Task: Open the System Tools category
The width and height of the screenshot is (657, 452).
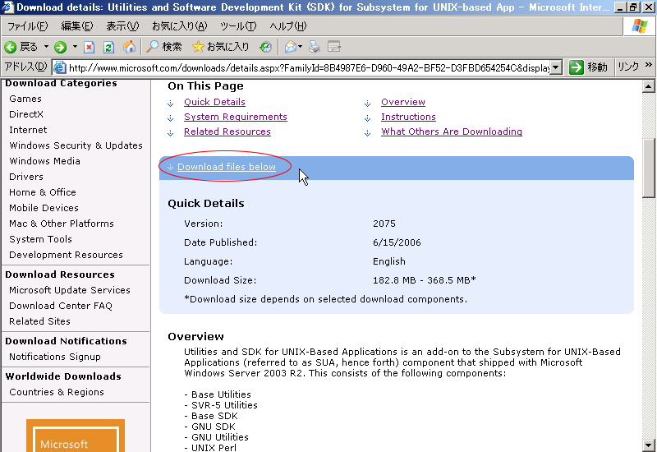Action: click(40, 239)
